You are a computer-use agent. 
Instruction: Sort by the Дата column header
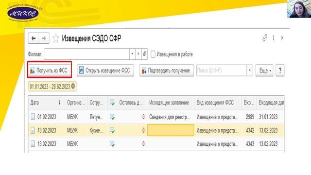(47, 103)
